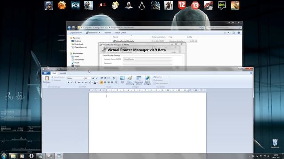Align text left in WordPad

102,83
